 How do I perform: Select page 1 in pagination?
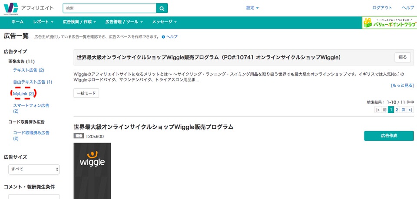pos(391,110)
